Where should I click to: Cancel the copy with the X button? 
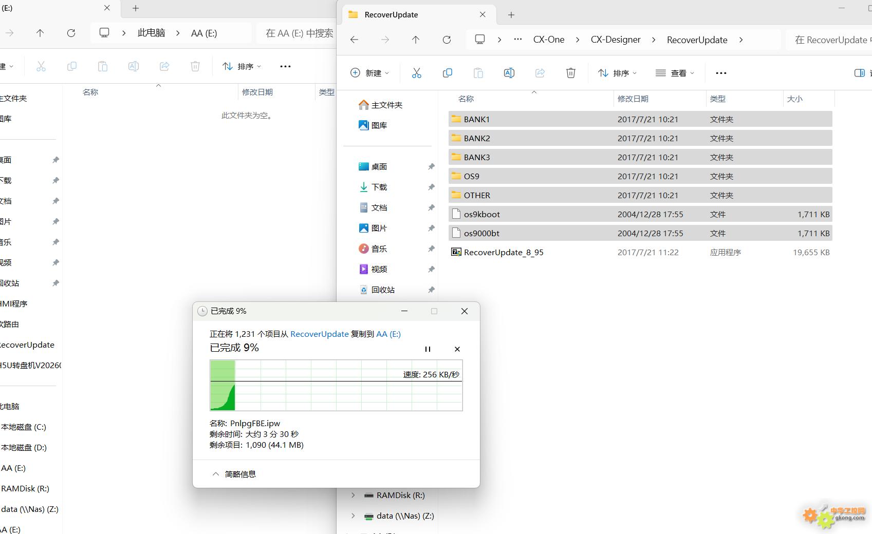point(457,349)
